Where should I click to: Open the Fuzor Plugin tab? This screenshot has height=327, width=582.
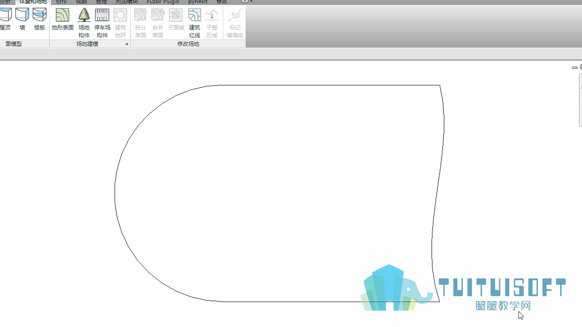(163, 2)
